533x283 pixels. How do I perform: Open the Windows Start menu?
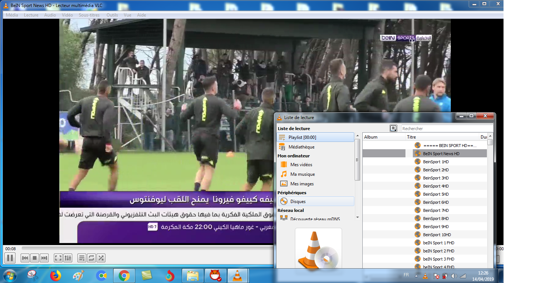9,276
